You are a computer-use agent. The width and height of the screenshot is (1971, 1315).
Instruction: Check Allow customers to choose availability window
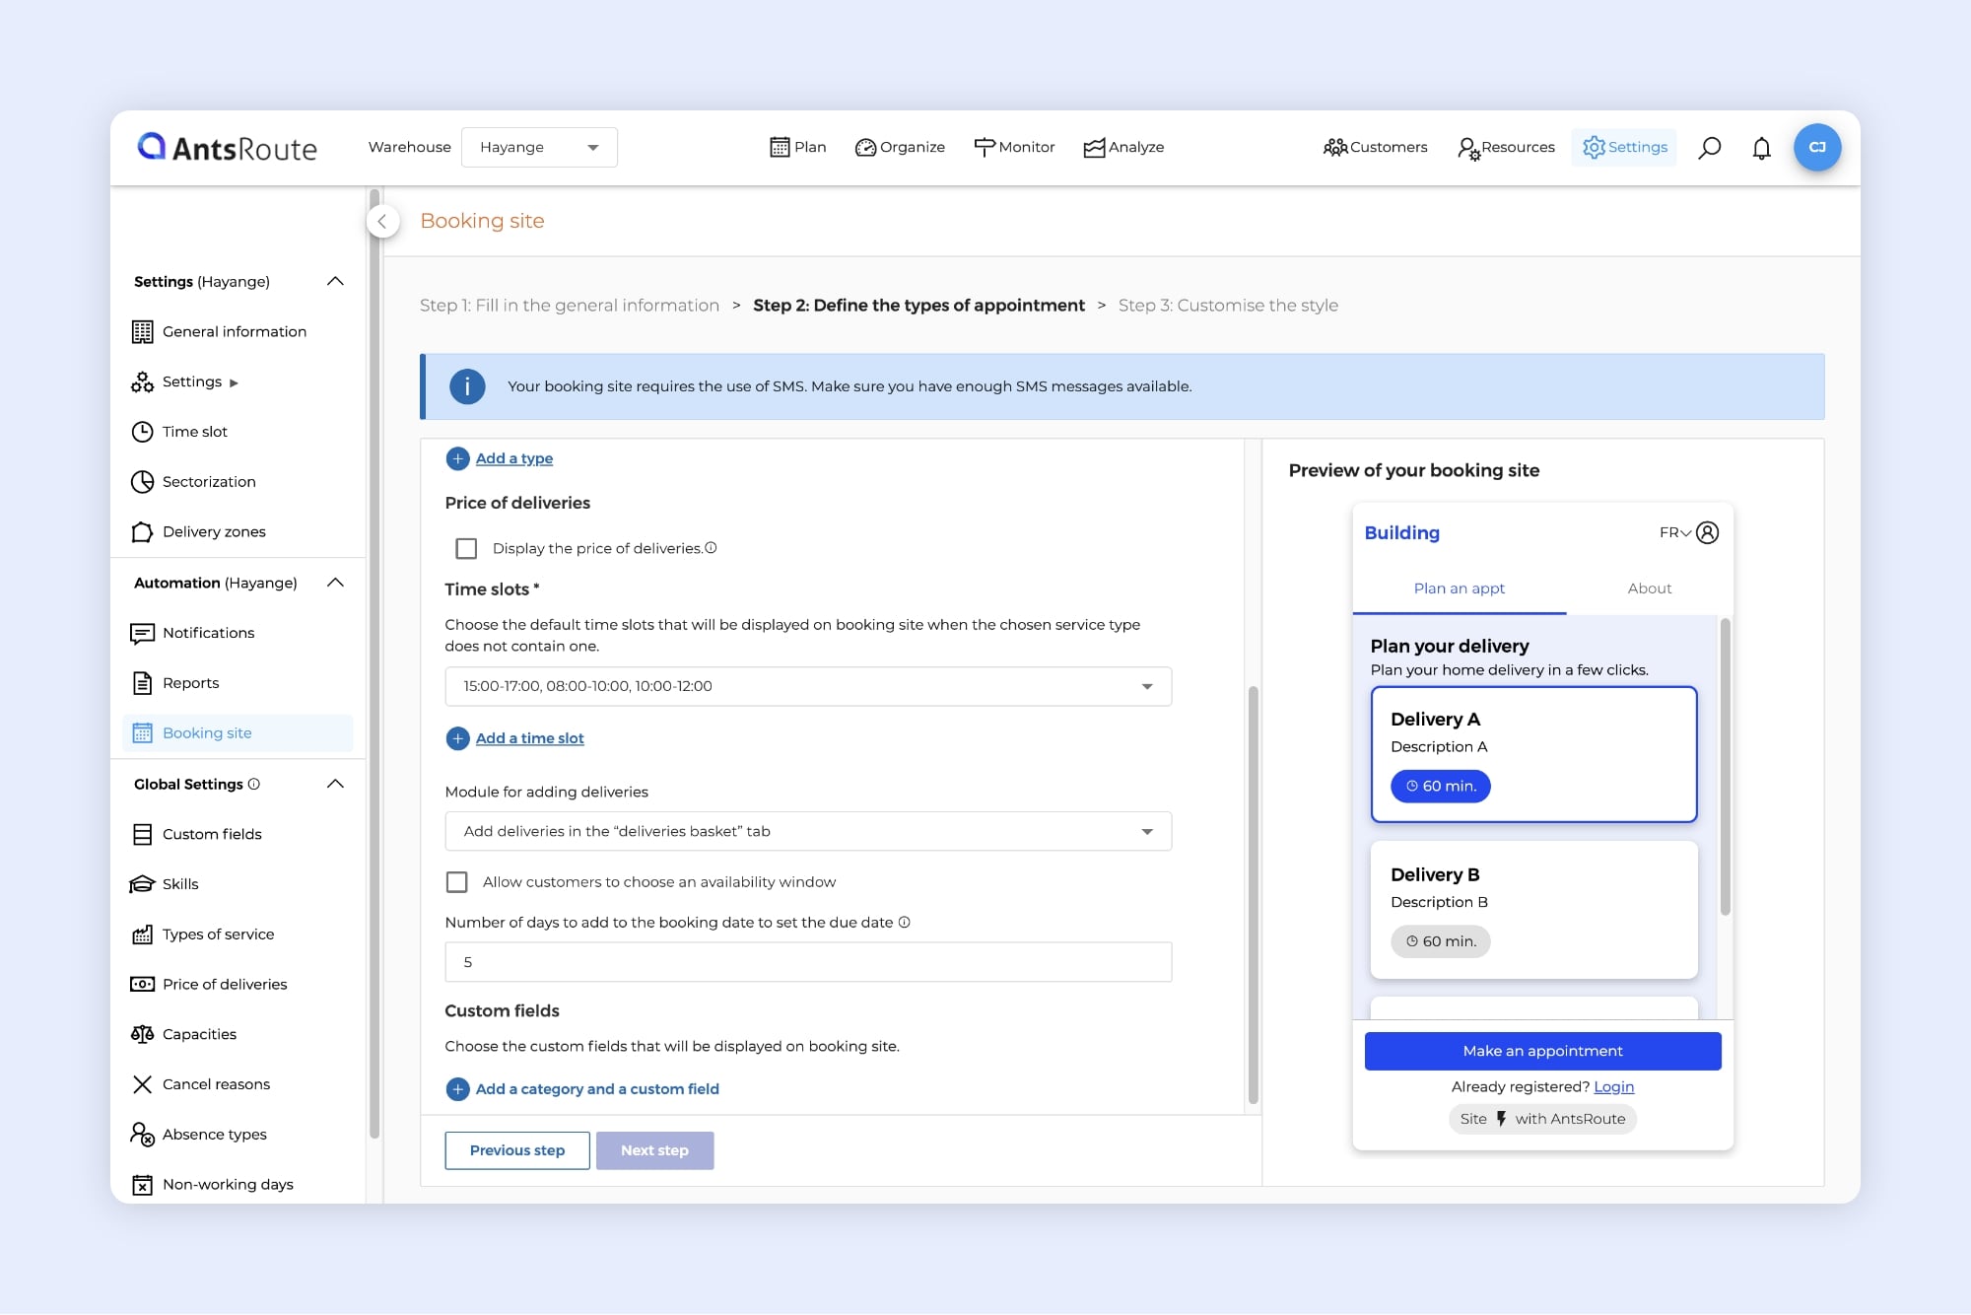pos(457,882)
